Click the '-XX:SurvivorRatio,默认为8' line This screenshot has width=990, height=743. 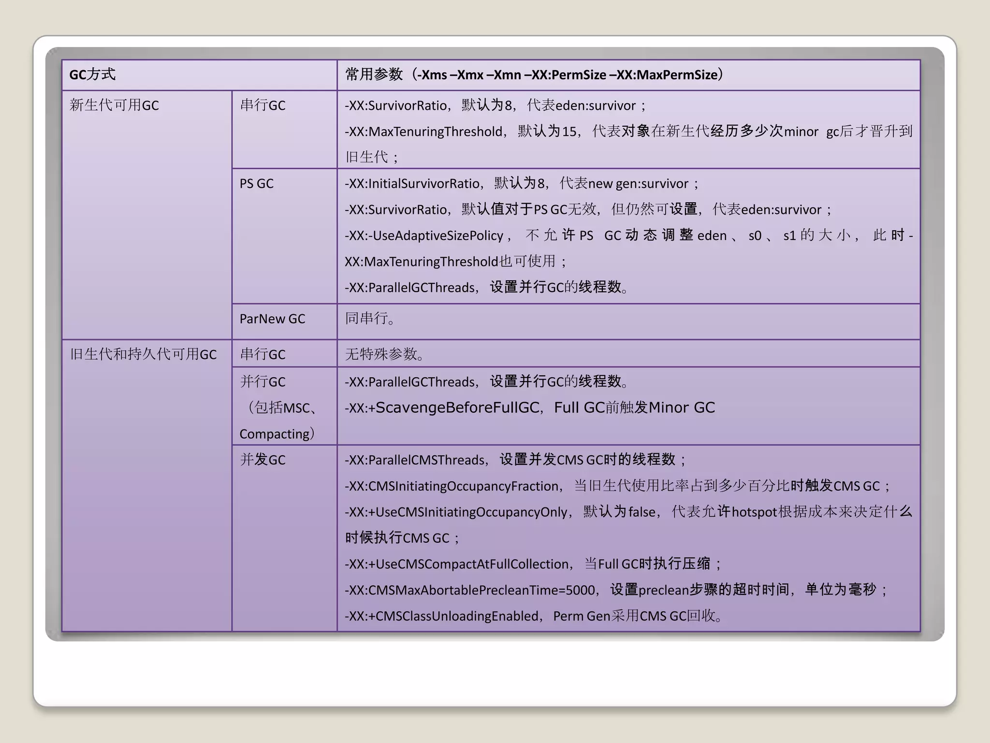(495, 105)
